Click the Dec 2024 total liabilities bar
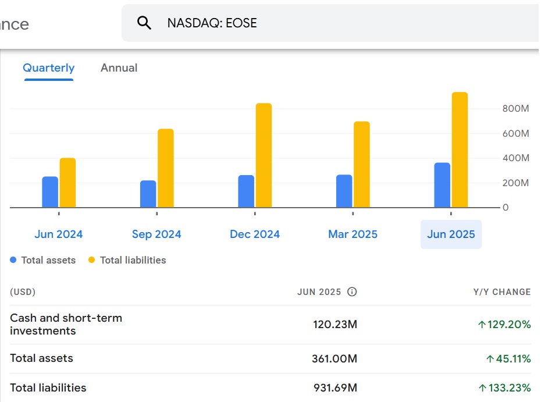The height and width of the screenshot is (402, 541). pyautogui.click(x=264, y=155)
